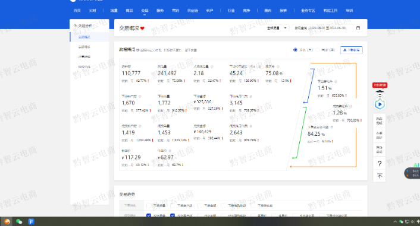Select the 环比(月) radio button
Viewport: 420px width, 226px height.
295,50
